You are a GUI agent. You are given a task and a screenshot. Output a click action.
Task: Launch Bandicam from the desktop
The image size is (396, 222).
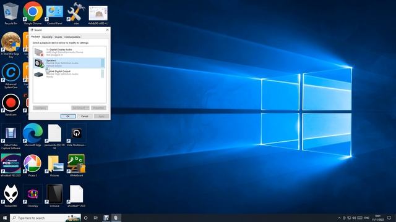click(11, 105)
